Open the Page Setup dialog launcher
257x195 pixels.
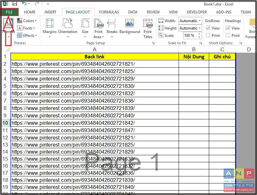tap(154, 43)
